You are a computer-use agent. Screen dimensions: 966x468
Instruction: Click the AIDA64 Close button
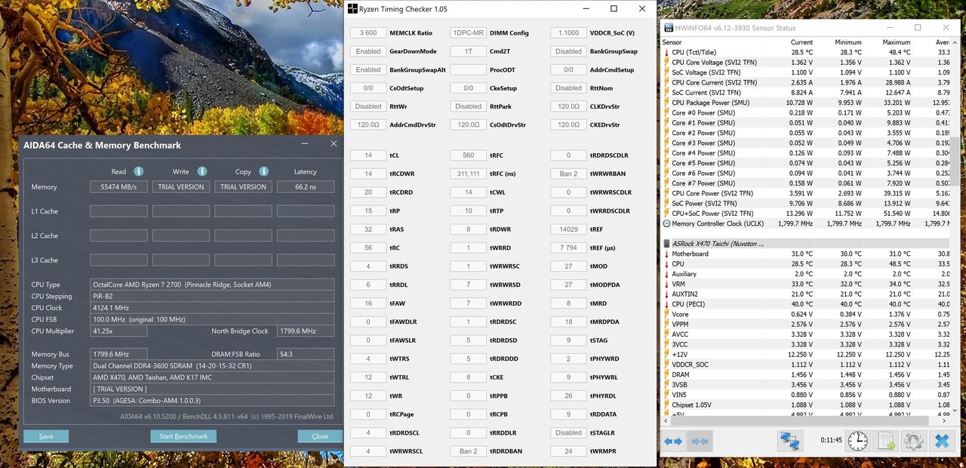pos(320,436)
